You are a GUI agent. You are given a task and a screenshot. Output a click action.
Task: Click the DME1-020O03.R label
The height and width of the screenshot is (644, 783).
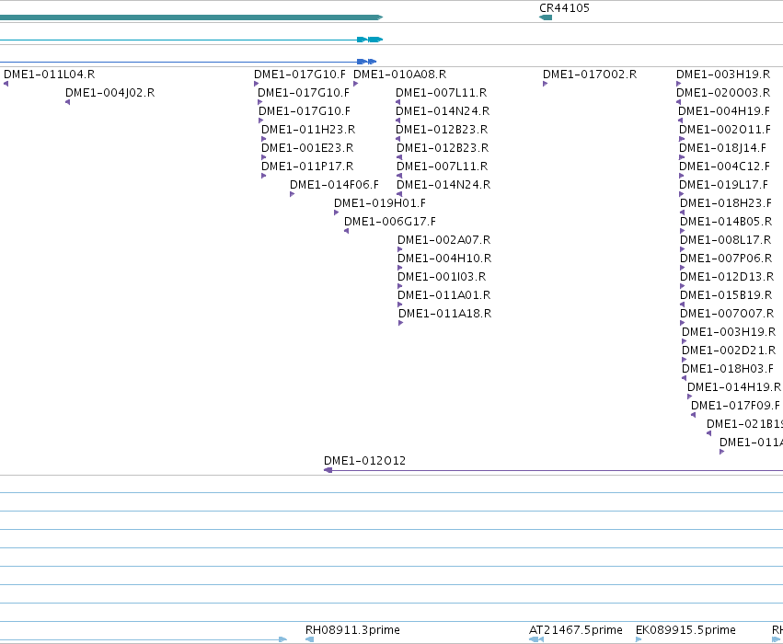coord(723,93)
